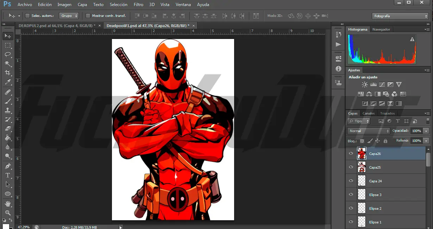433x229 pixels.
Task: Select the Magic Wand tool
Action: (8, 64)
